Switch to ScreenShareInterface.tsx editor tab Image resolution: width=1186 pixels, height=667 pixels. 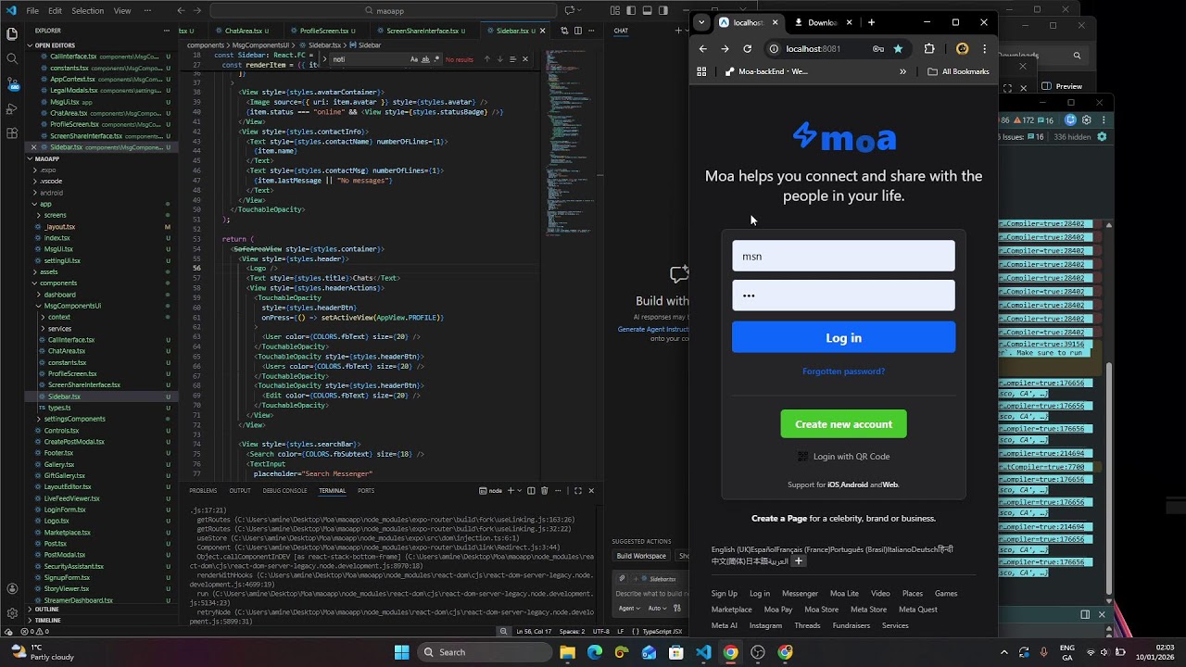point(423,31)
